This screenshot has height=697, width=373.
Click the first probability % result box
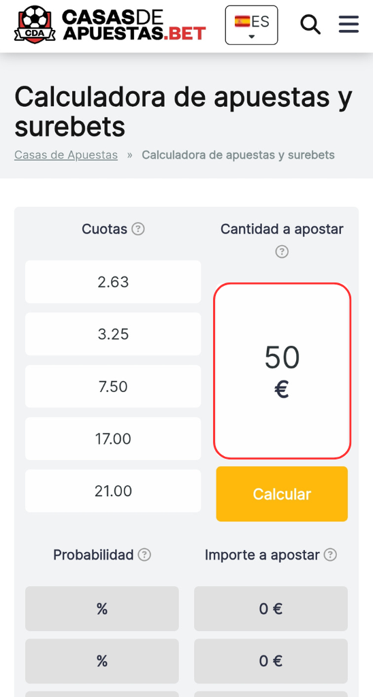tap(102, 609)
